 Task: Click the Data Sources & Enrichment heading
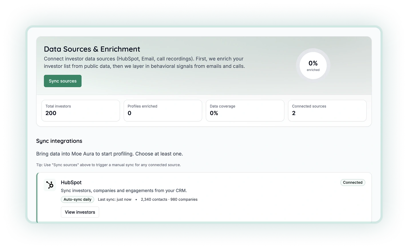click(92, 49)
